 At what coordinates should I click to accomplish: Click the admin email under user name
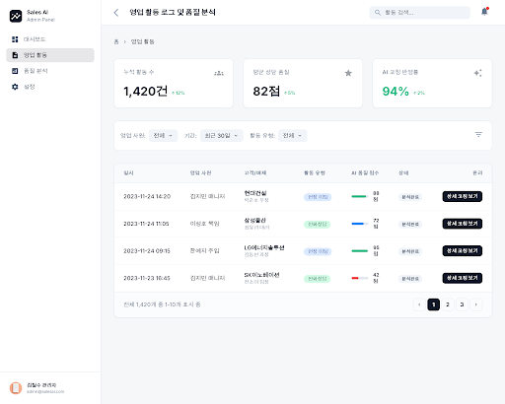pyautogui.click(x=45, y=391)
